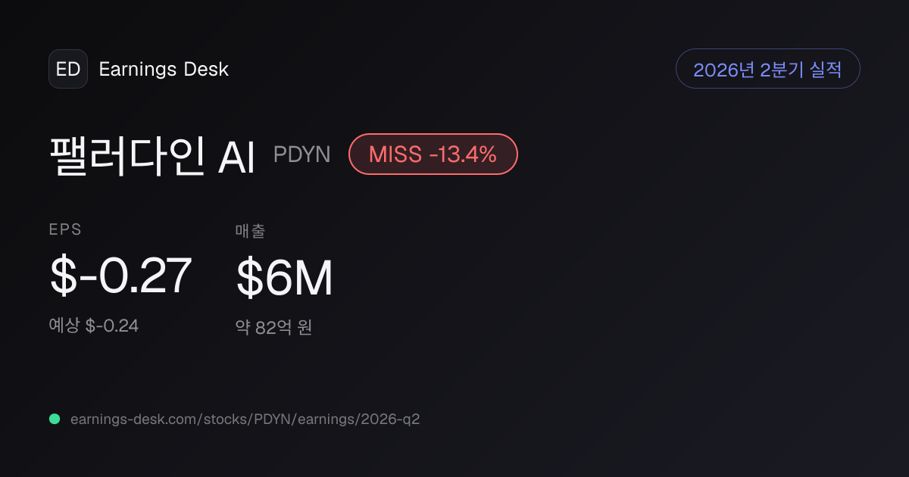Click the green status dot
909x477 pixels.
(55, 419)
